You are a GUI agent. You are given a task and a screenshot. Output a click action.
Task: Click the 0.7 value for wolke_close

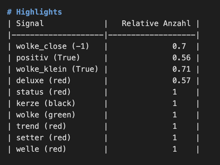[179, 46]
